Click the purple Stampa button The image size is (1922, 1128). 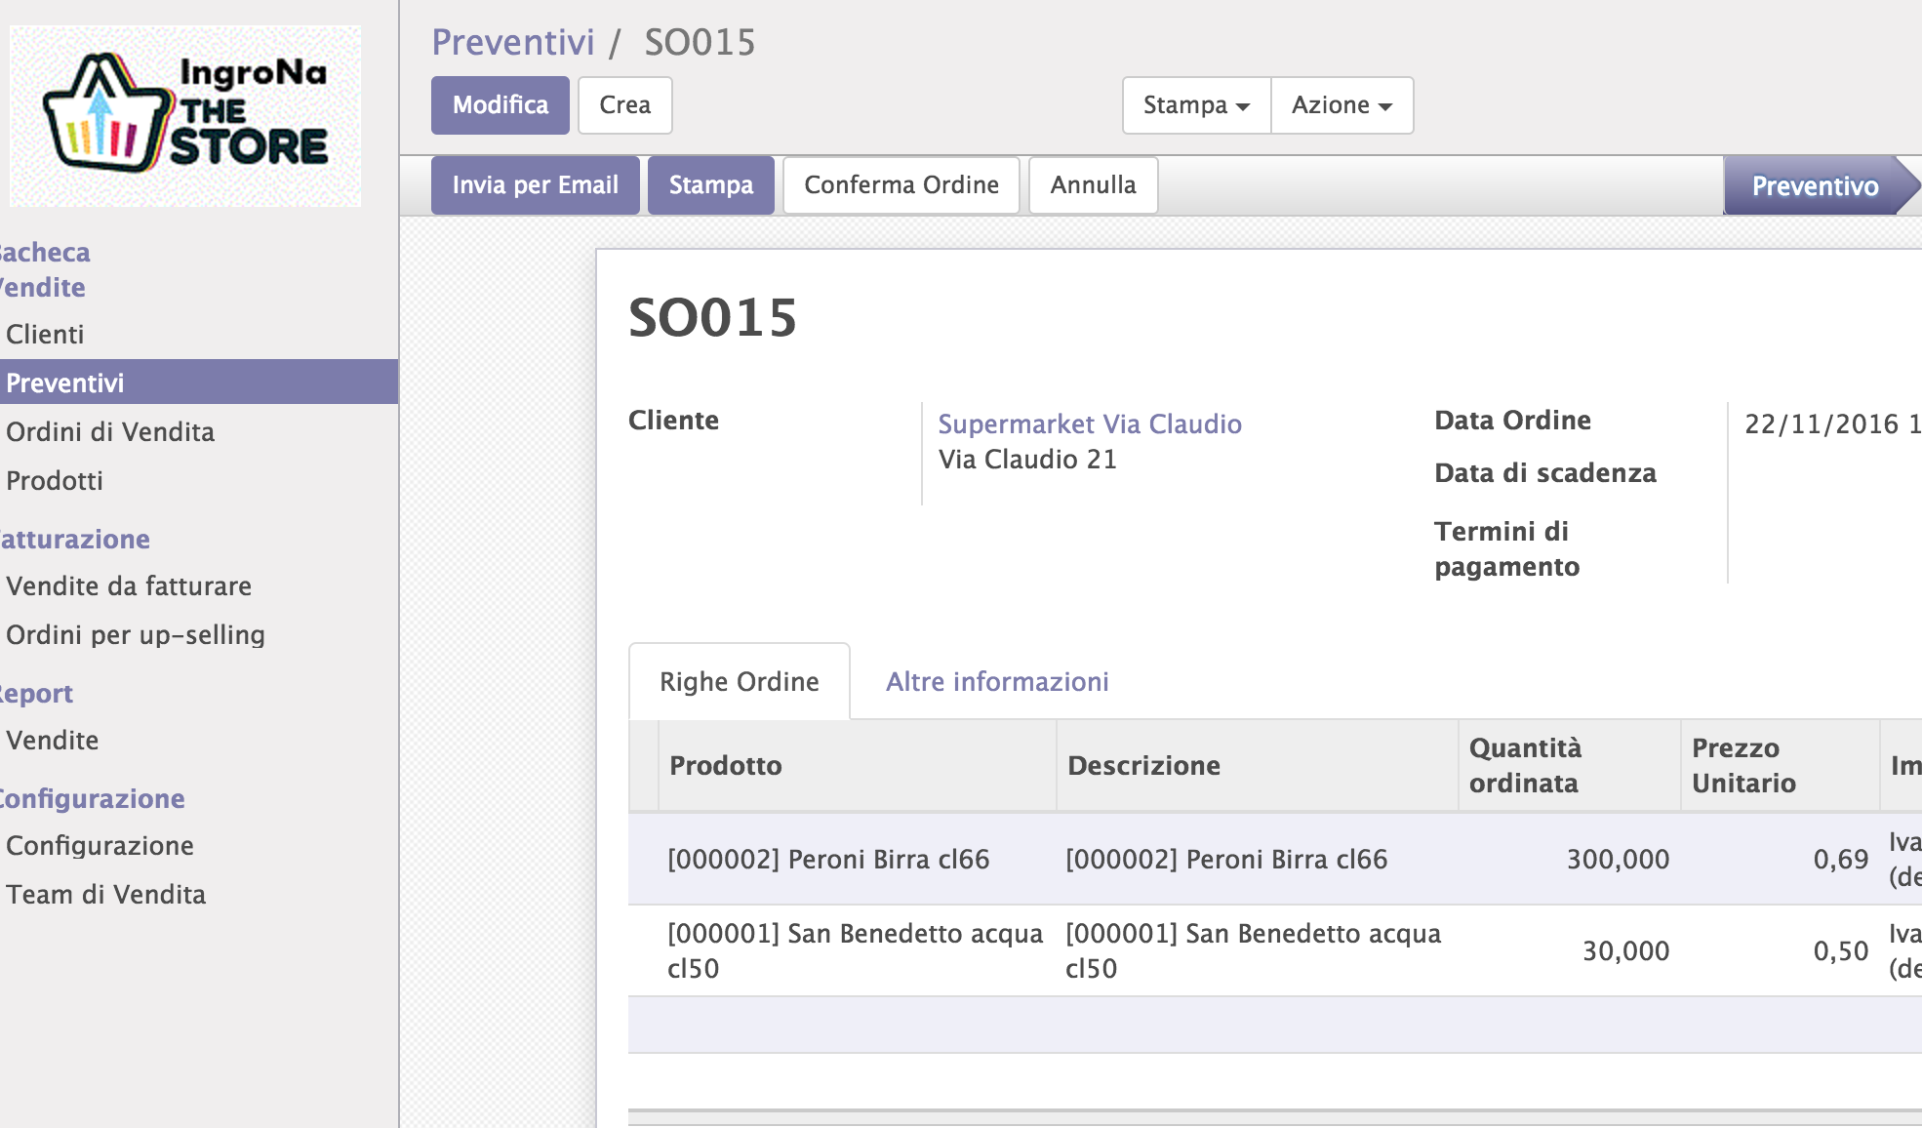710,185
